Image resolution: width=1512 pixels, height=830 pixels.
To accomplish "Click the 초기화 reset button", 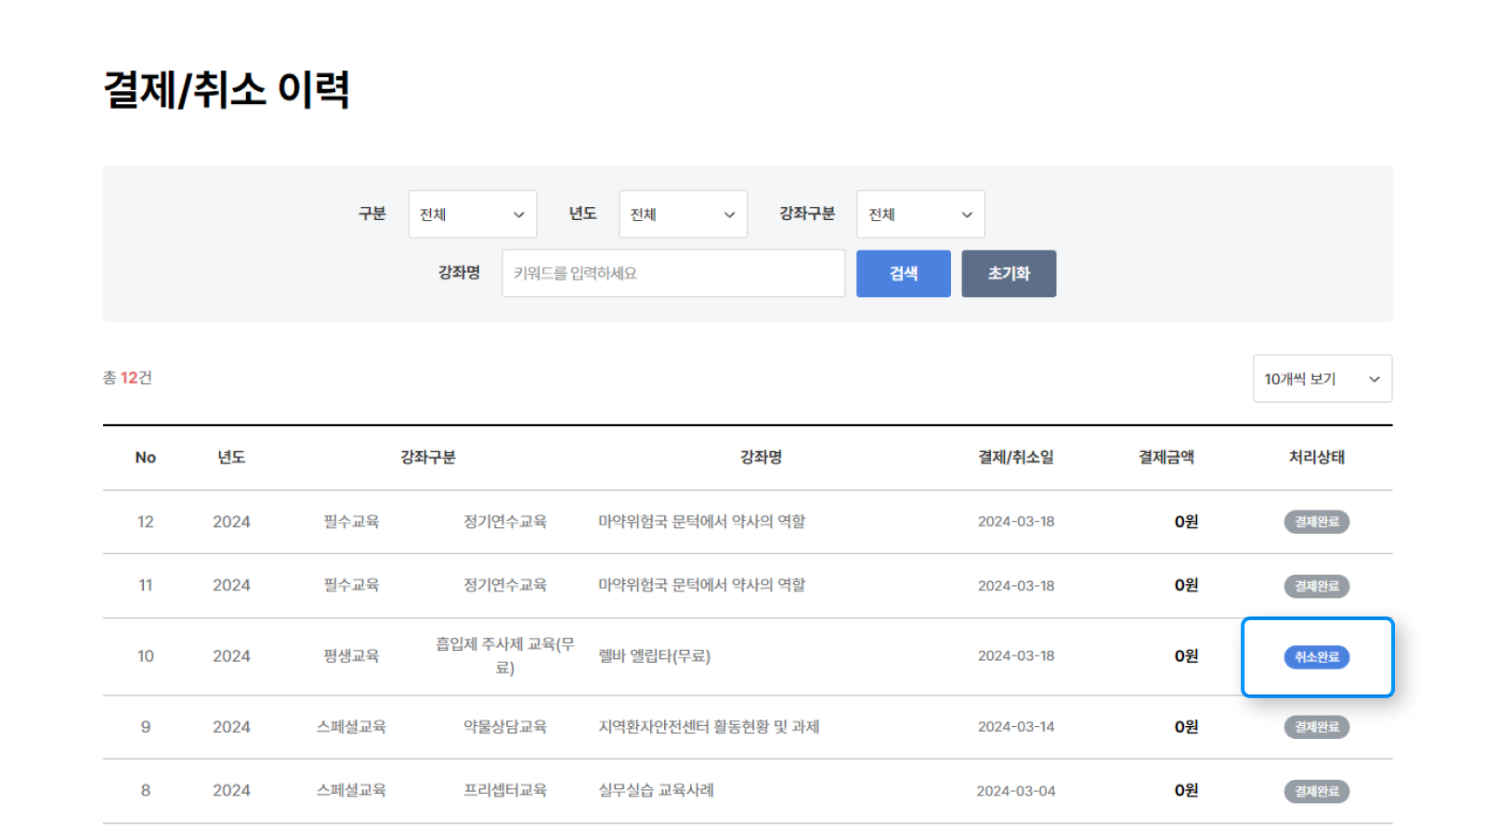I will tap(1009, 273).
